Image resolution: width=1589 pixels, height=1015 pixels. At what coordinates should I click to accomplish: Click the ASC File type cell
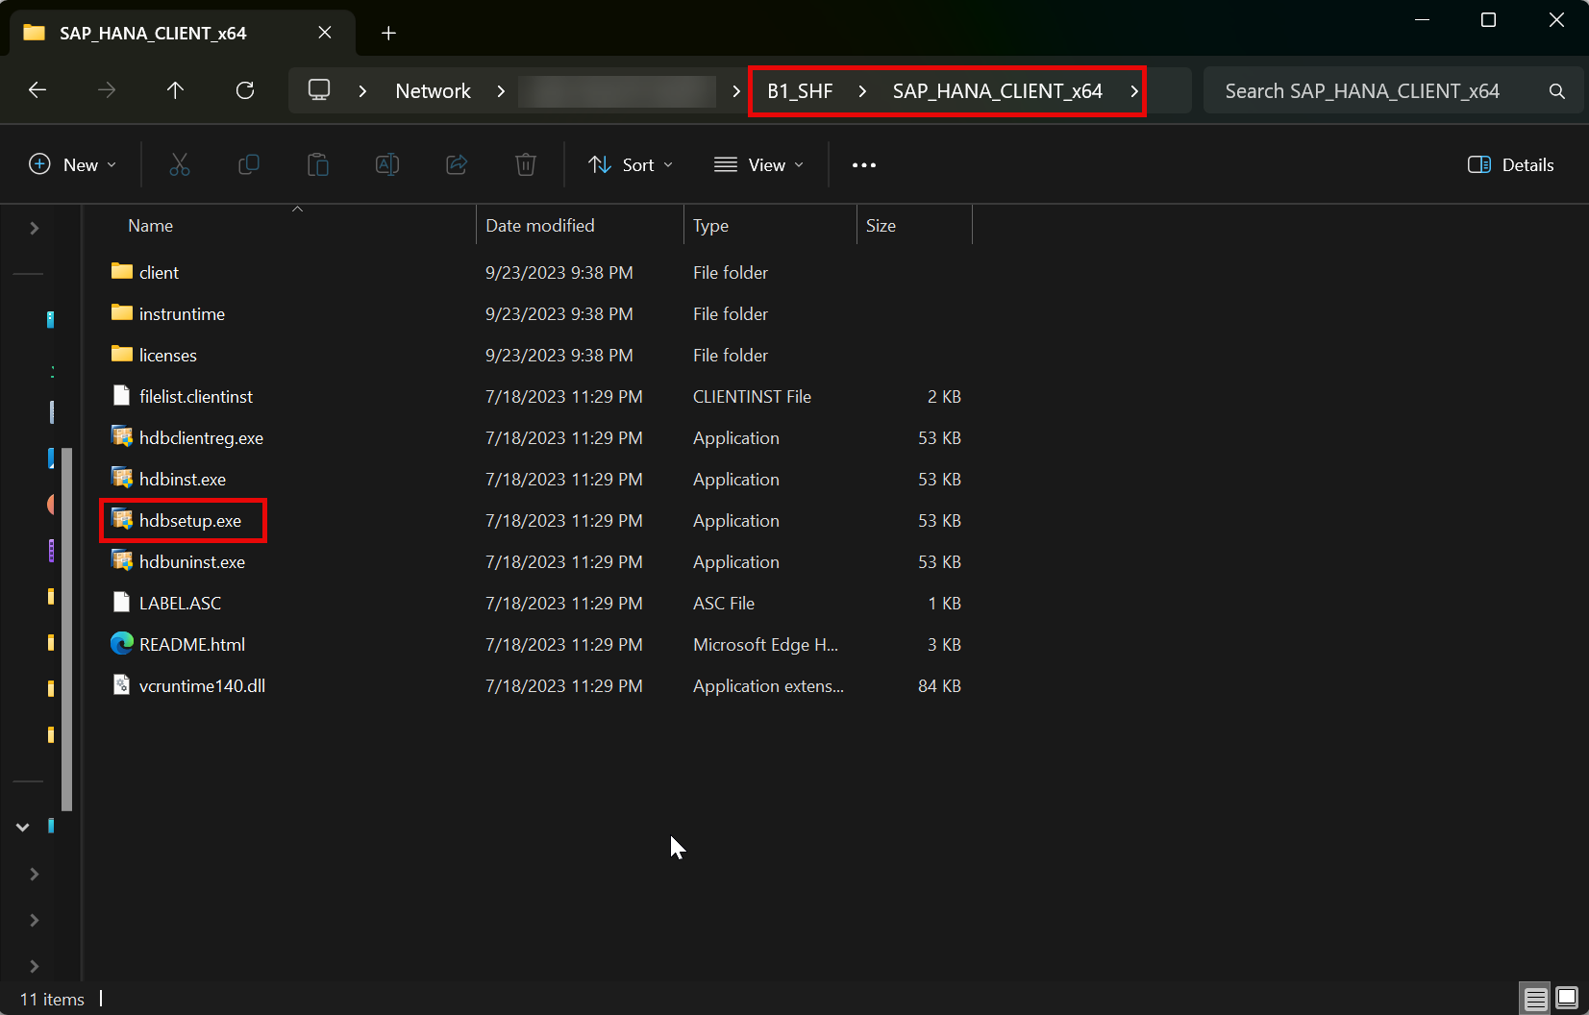pyautogui.click(x=724, y=604)
